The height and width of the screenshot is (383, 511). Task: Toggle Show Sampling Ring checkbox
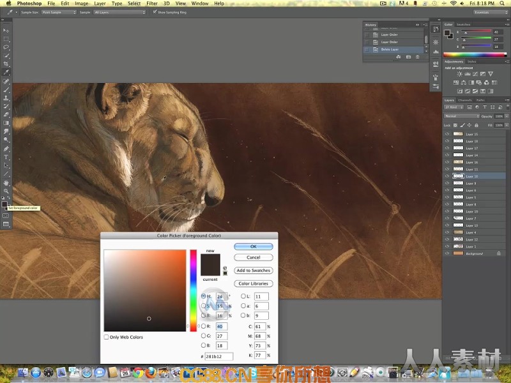155,12
